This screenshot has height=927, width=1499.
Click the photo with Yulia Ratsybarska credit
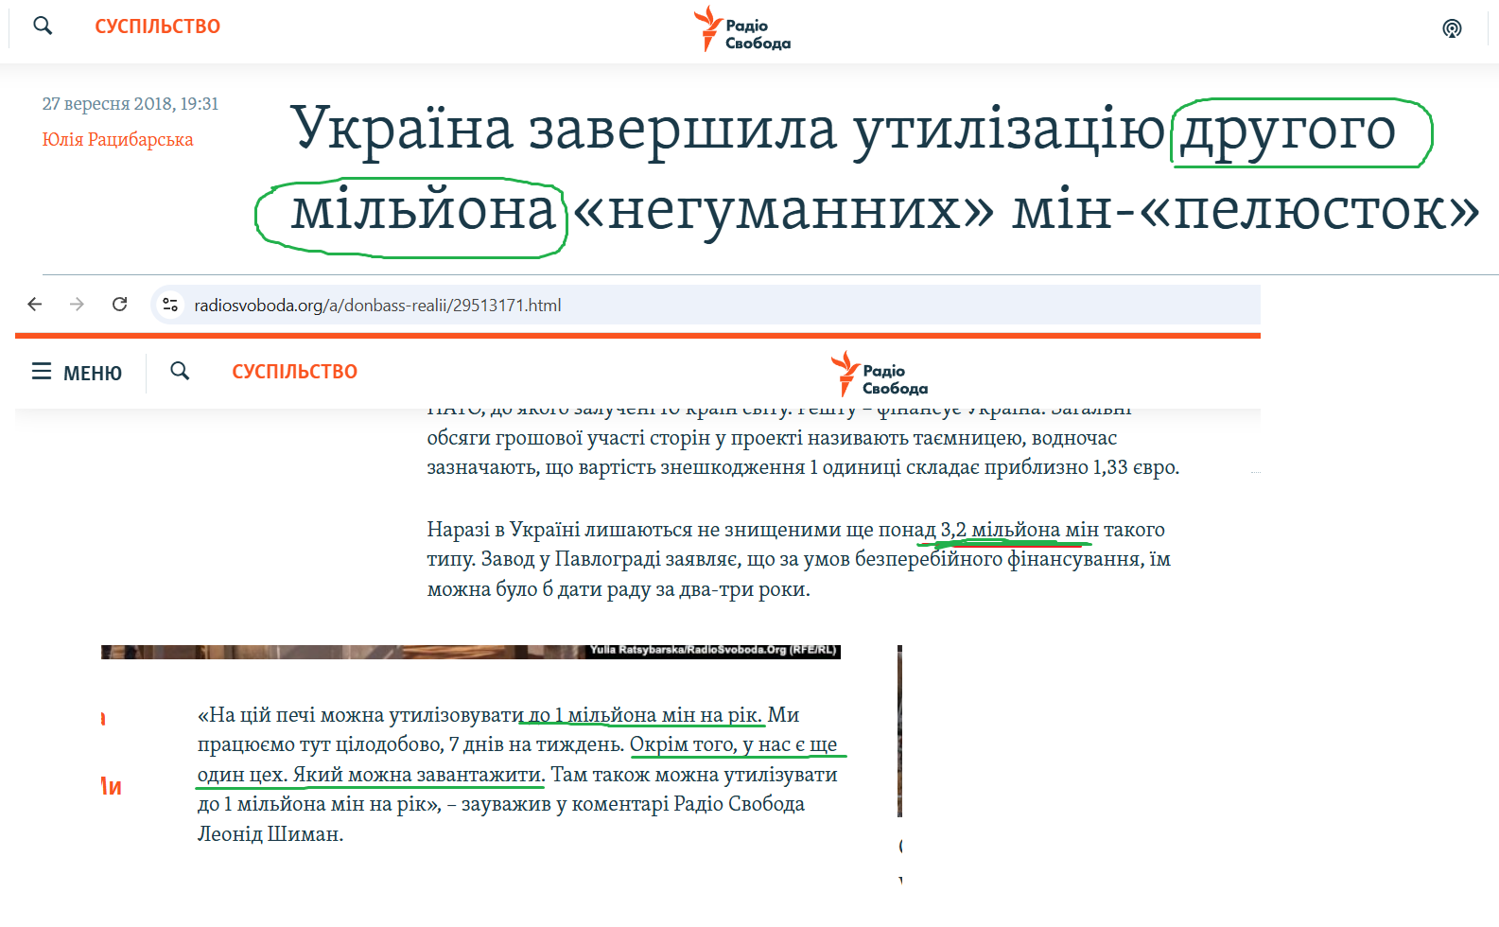tap(470, 652)
